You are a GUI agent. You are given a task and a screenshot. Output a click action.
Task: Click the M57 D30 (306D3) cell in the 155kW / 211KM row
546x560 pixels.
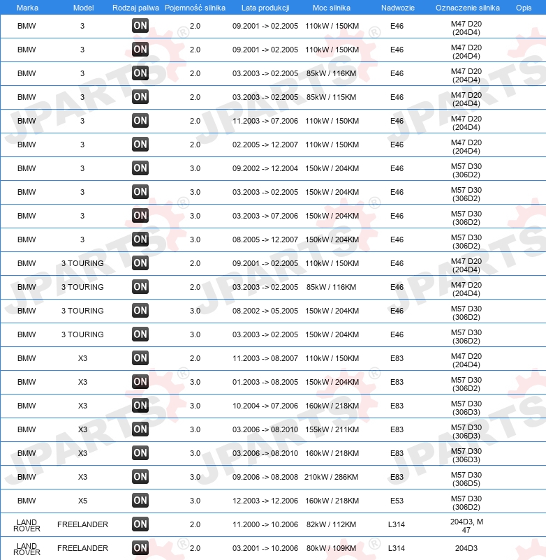pos(466,432)
